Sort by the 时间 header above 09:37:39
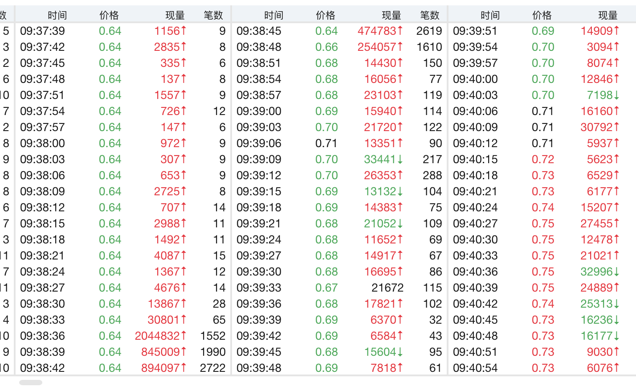This screenshot has width=636, height=387. (x=57, y=15)
